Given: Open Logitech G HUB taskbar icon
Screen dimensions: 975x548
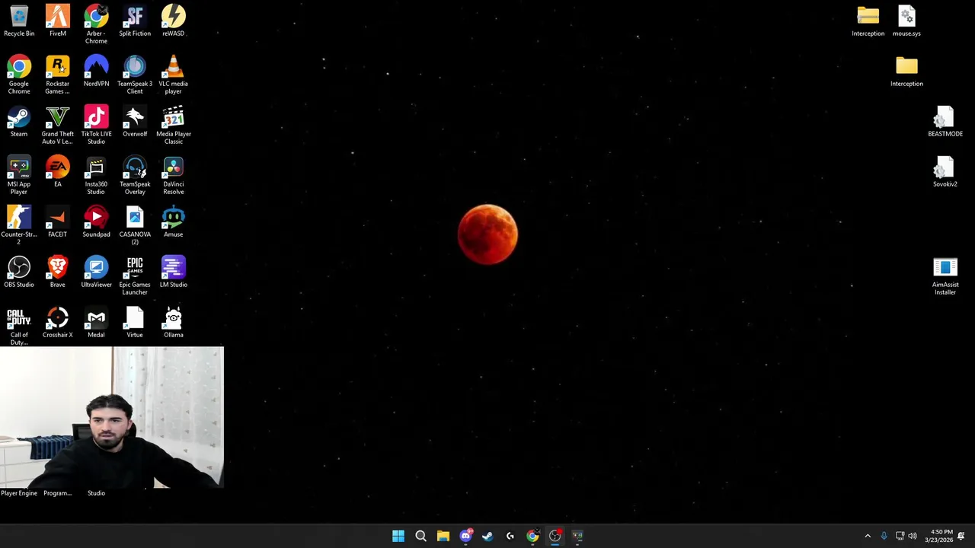Looking at the screenshot, I should click(x=510, y=536).
